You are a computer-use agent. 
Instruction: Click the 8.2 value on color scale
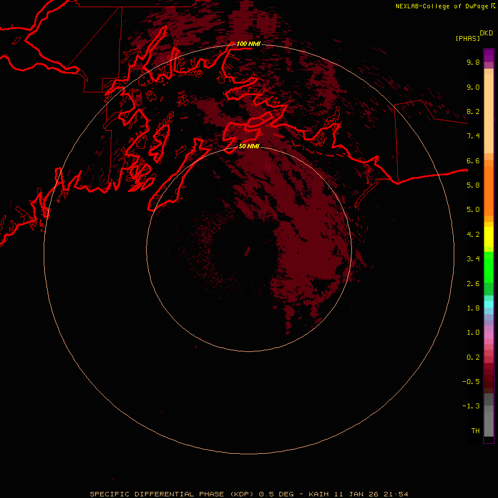click(473, 111)
